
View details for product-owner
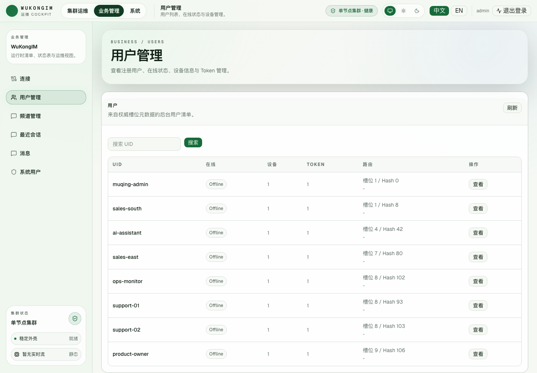point(478,354)
